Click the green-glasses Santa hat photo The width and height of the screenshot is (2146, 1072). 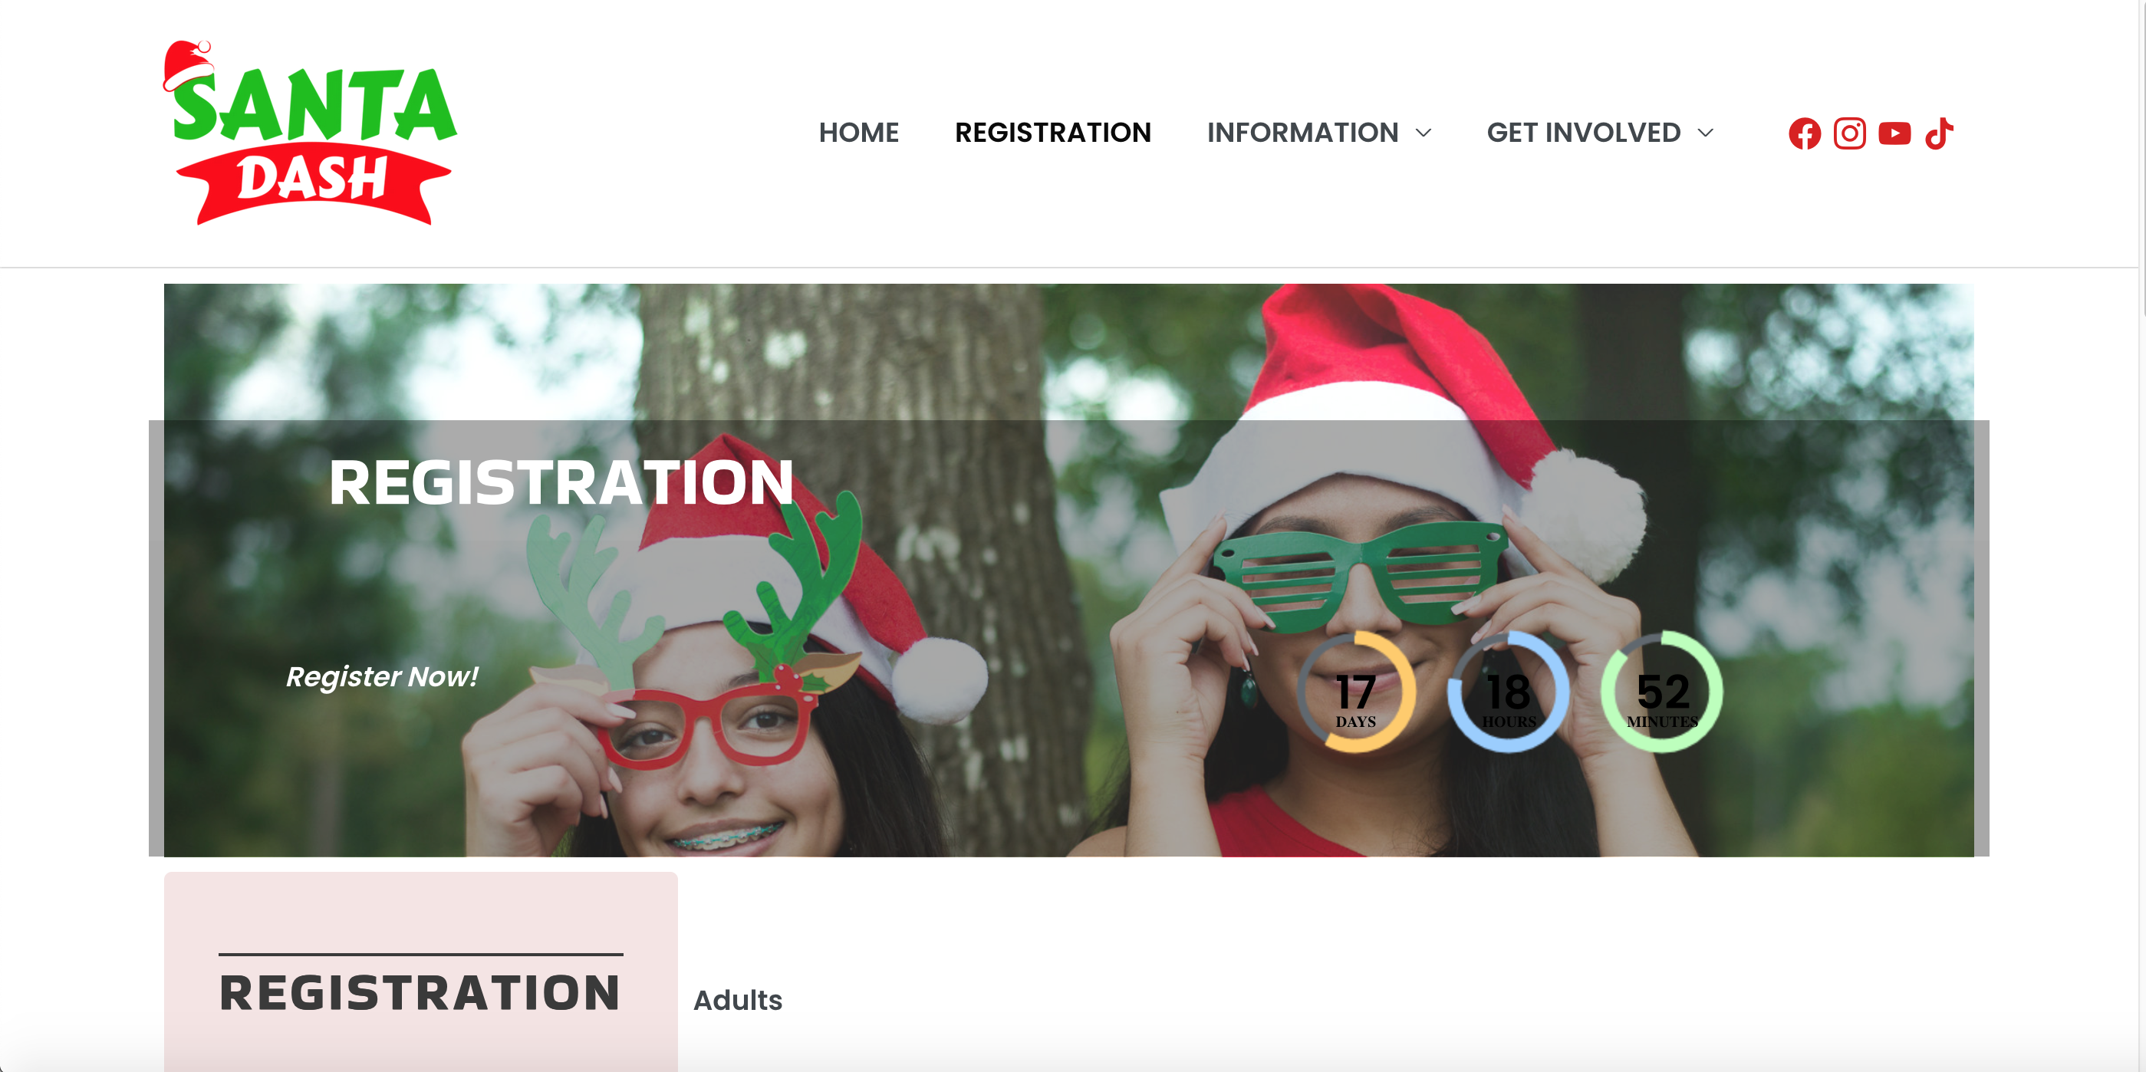click(1068, 570)
